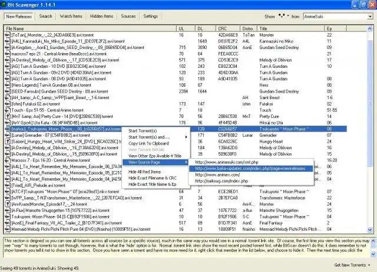Viewport: 377px width, 272px height.
Task: Sort by the DL column header
Action: point(206,28)
